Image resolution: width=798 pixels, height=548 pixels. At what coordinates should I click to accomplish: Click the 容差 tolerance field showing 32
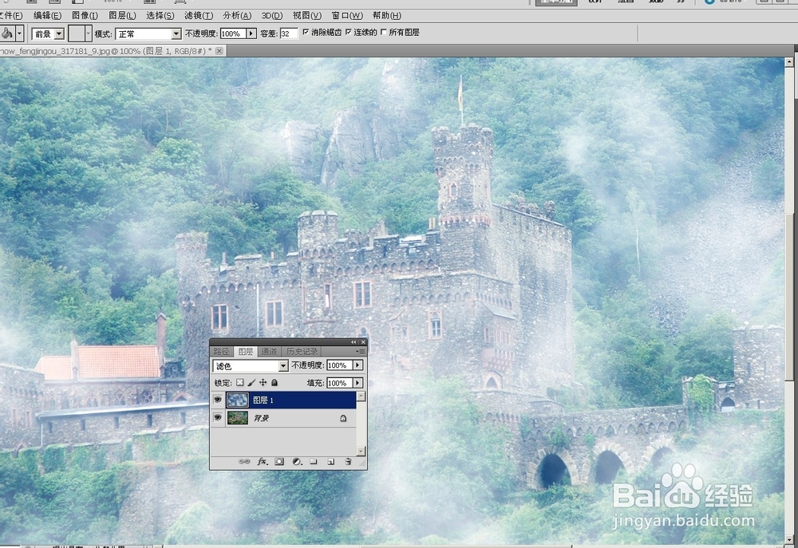pos(289,34)
